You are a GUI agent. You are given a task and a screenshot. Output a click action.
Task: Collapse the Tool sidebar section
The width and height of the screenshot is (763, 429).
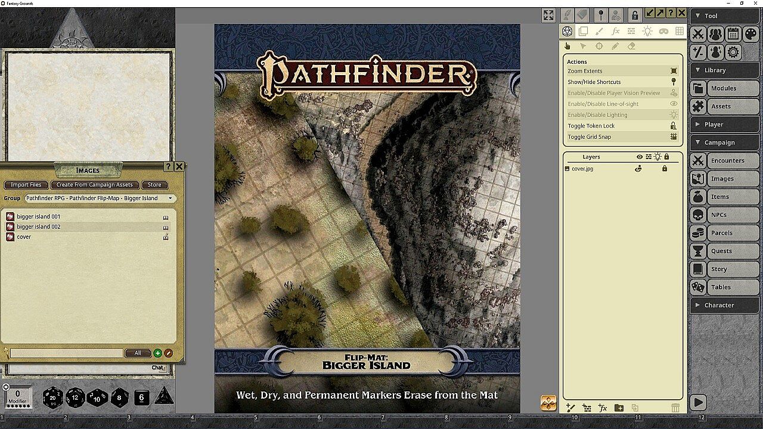pos(725,16)
